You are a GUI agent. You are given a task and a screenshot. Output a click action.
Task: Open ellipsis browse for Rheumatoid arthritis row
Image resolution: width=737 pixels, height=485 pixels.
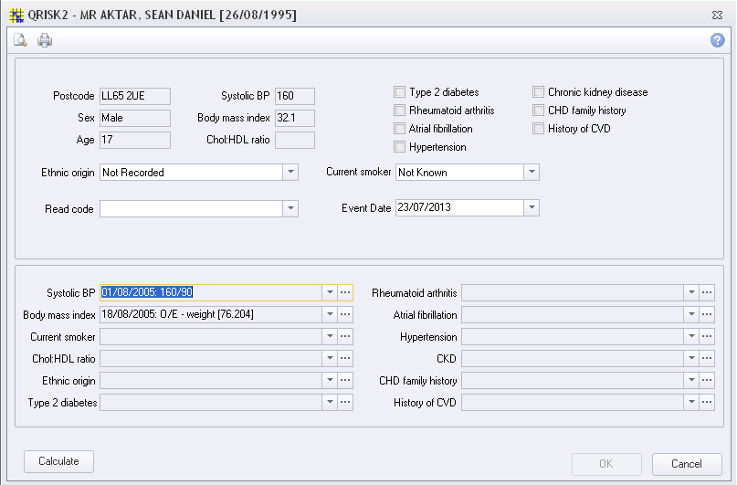(707, 292)
